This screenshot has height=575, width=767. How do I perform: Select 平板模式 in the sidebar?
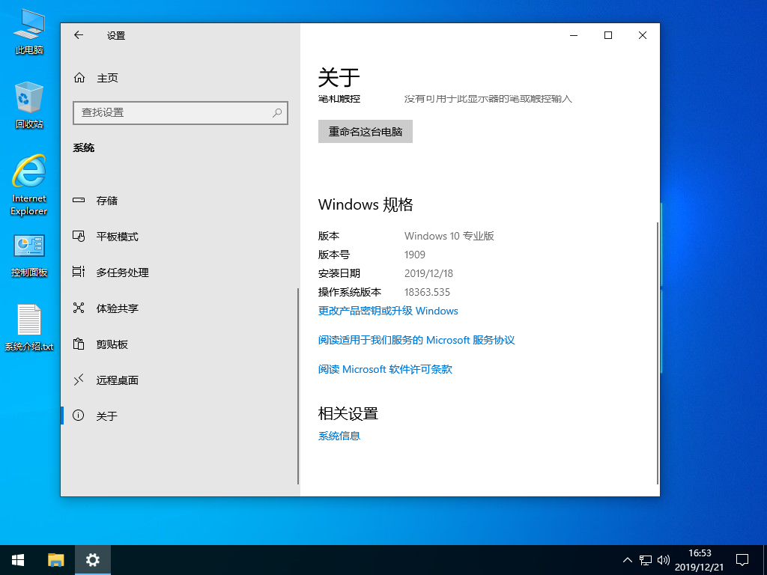(117, 237)
